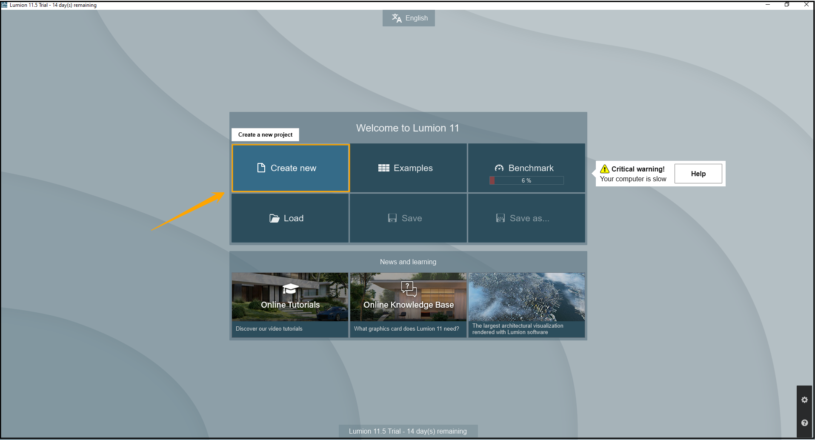Click the floppy icon on Save as
The image size is (815, 440).
coord(500,218)
